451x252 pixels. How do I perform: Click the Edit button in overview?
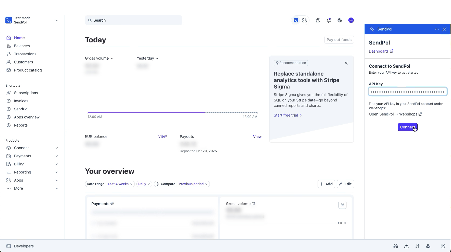click(345, 184)
